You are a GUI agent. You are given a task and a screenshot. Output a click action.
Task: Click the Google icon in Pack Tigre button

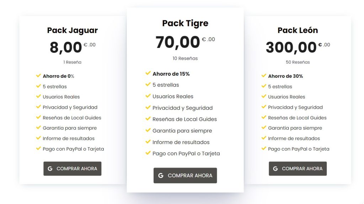(161, 176)
